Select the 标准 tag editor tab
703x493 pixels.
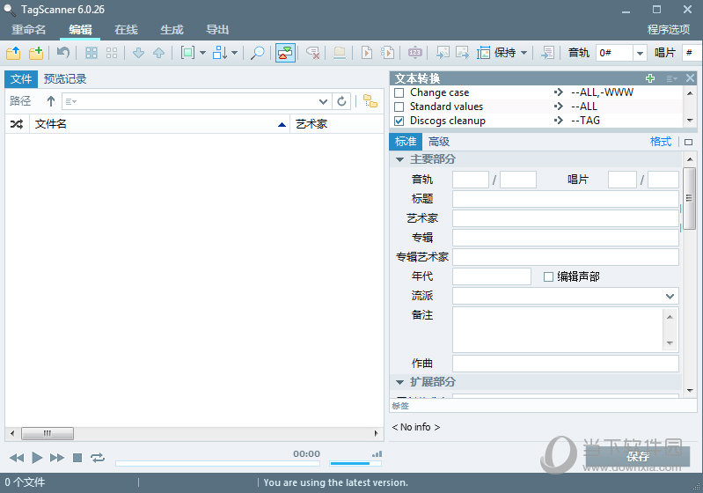[406, 142]
